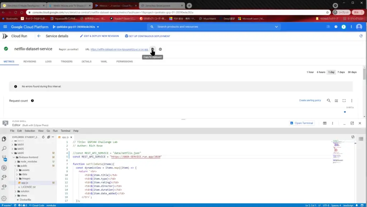Click the Open Terminal button
Image resolution: width=367 pixels, height=207 pixels.
[x=301, y=123]
